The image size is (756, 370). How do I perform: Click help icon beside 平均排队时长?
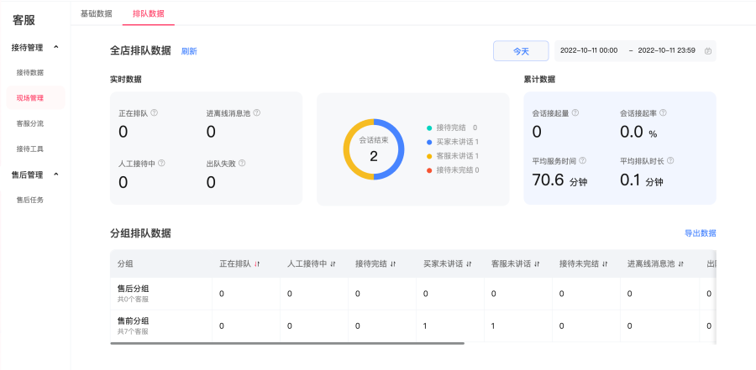click(x=670, y=160)
